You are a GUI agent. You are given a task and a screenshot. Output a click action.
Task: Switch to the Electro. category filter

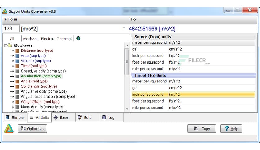pos(47,39)
